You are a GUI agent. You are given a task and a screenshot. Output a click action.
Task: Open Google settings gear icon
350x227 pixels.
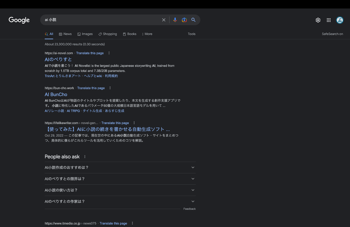(x=318, y=20)
